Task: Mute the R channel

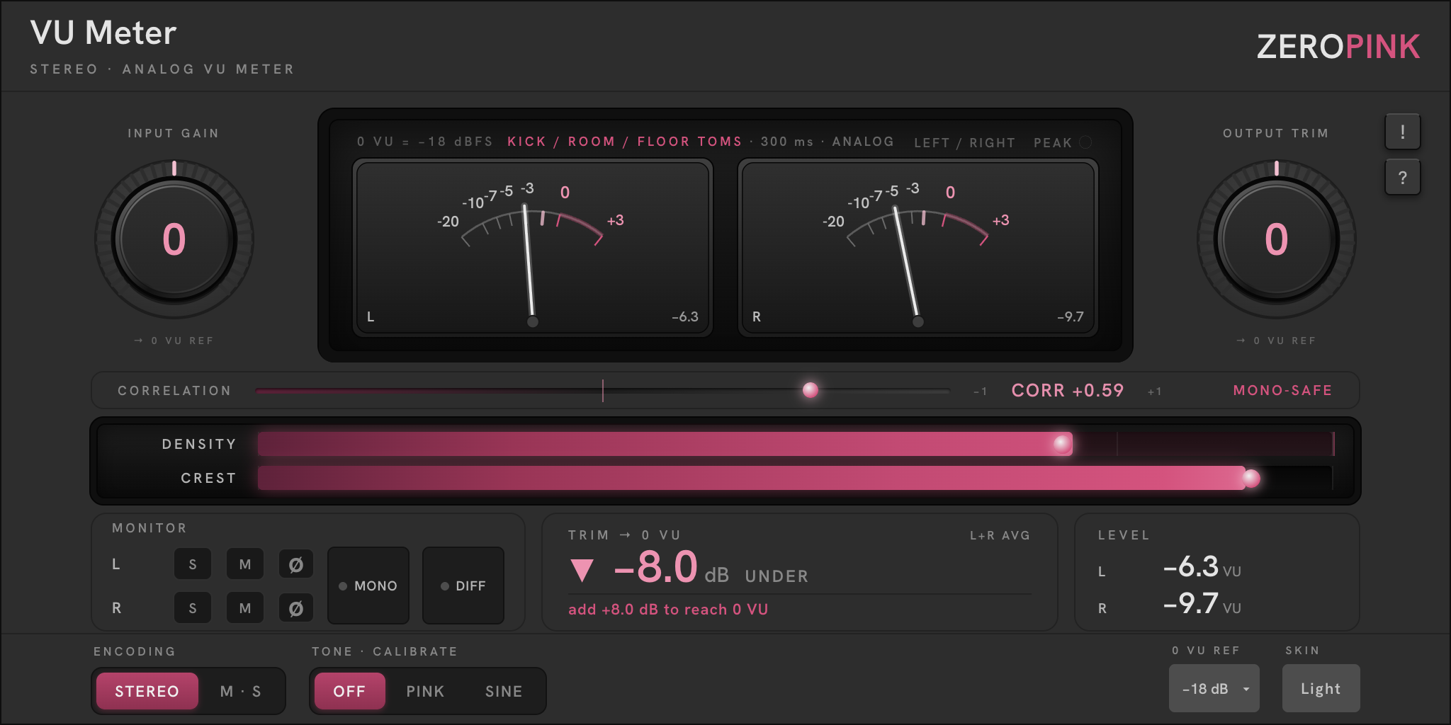Action: pos(245,608)
